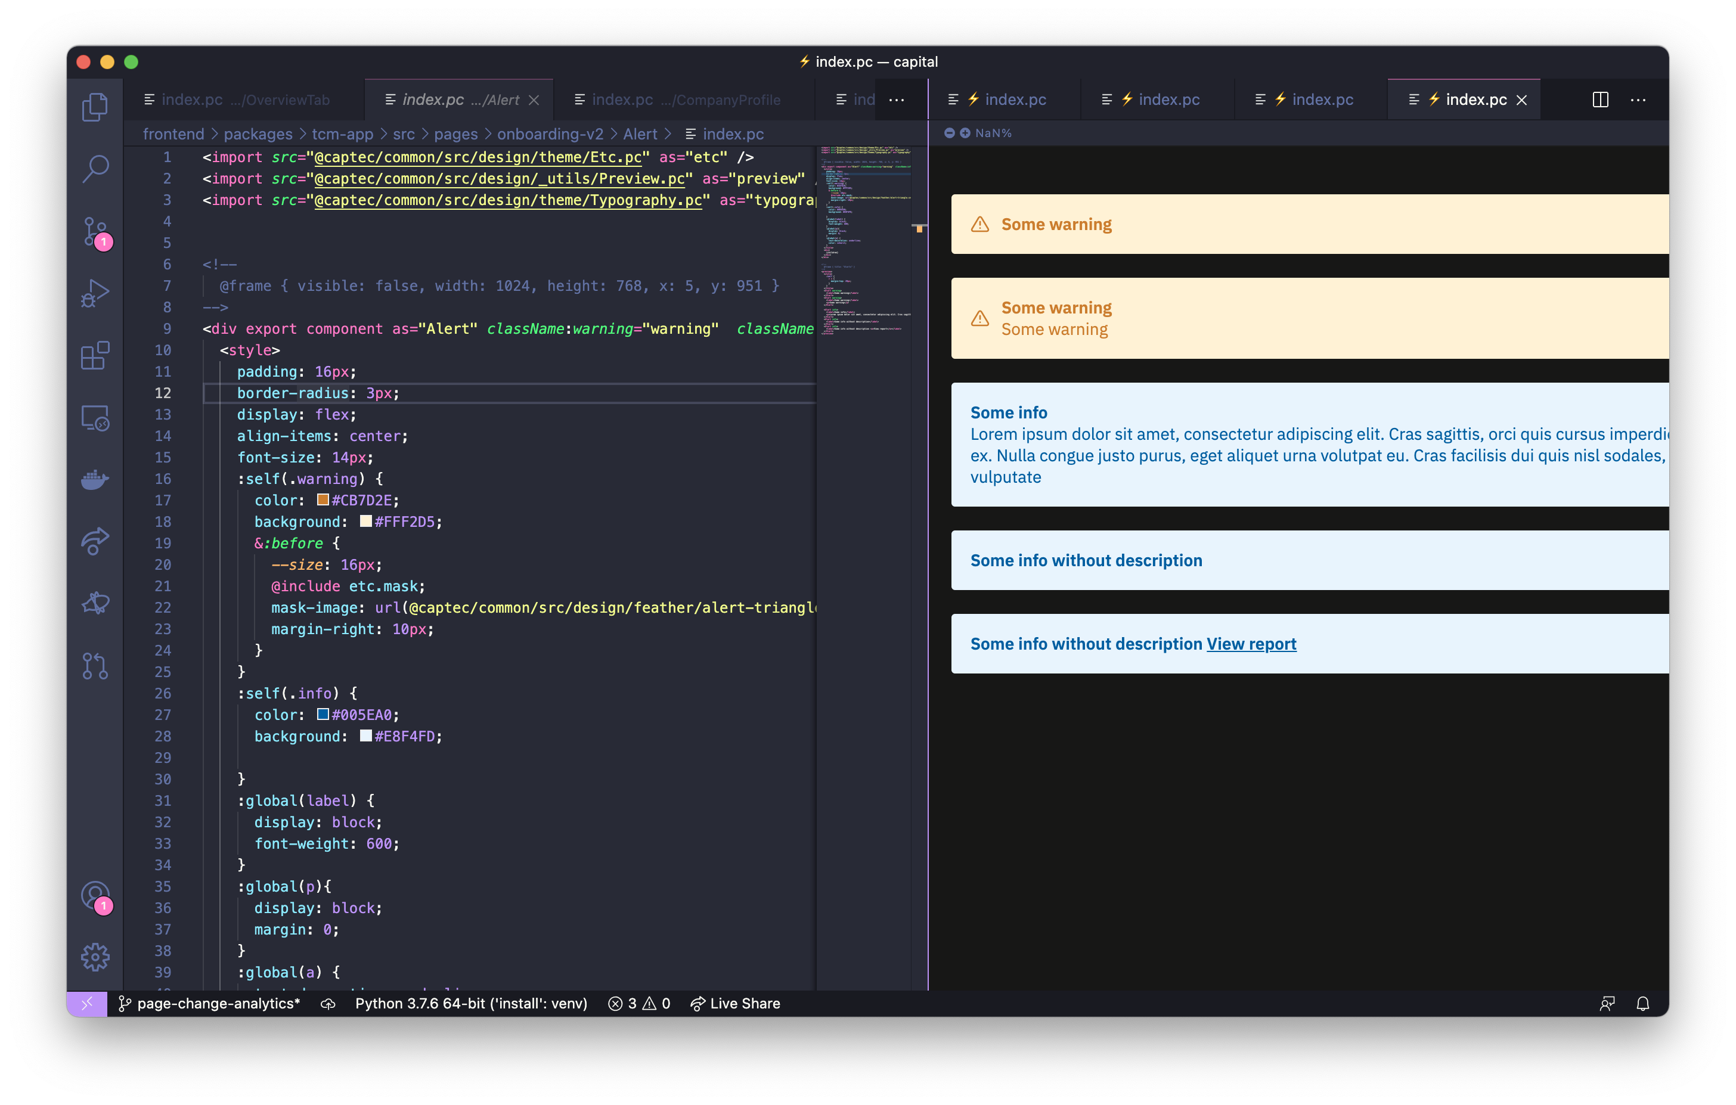Start Live Share from the status bar
Viewport: 1736px width, 1105px height.
735,1002
